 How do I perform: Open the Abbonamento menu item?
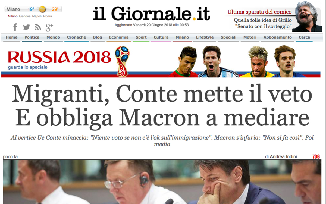278,37
